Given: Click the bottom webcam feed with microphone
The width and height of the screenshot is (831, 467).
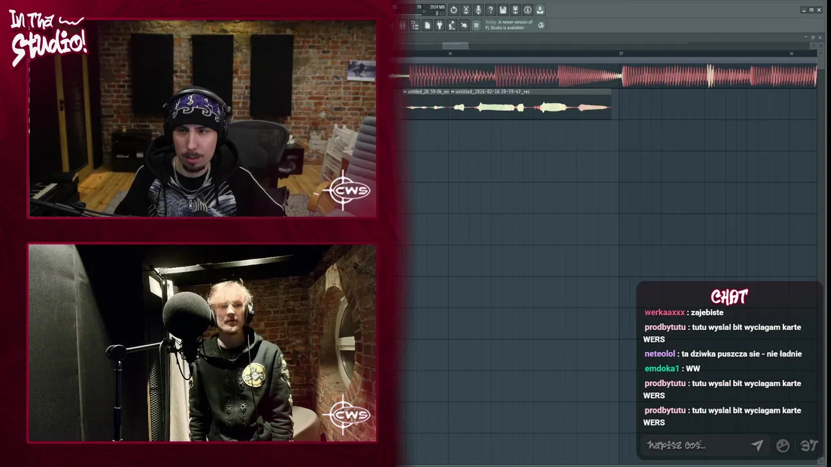Looking at the screenshot, I should coord(202,343).
